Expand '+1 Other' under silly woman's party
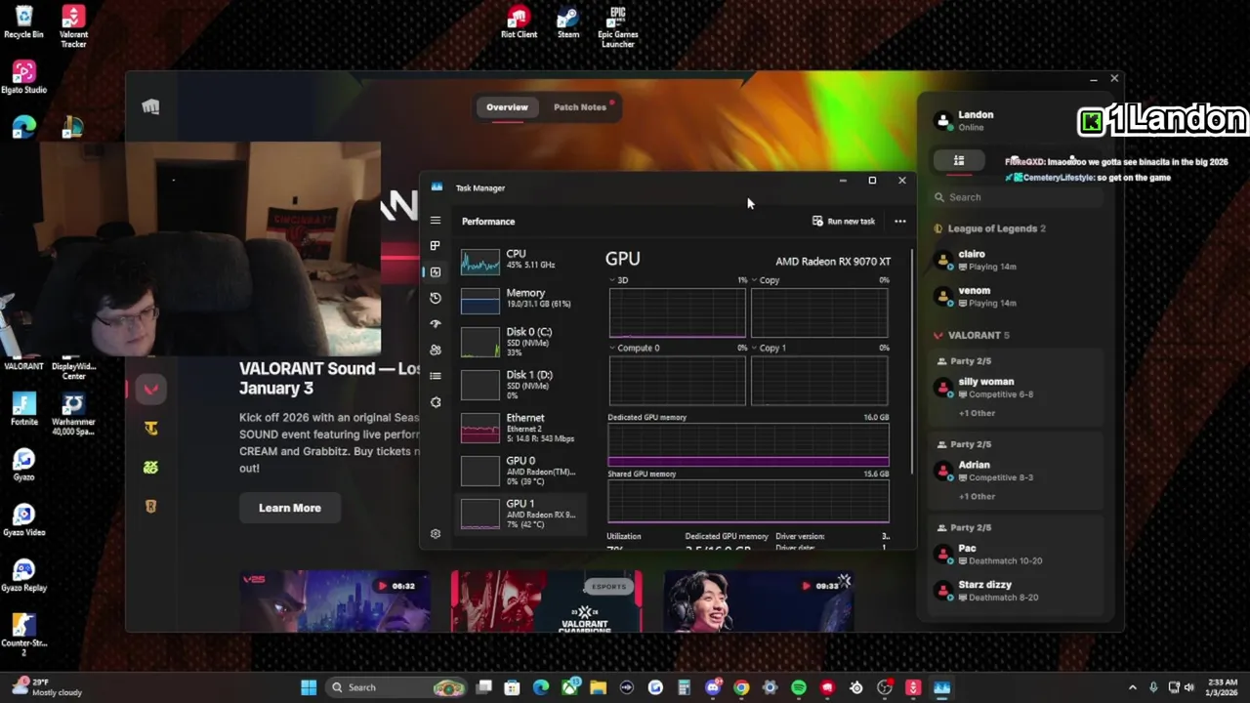1250x703 pixels. pyautogui.click(x=977, y=413)
